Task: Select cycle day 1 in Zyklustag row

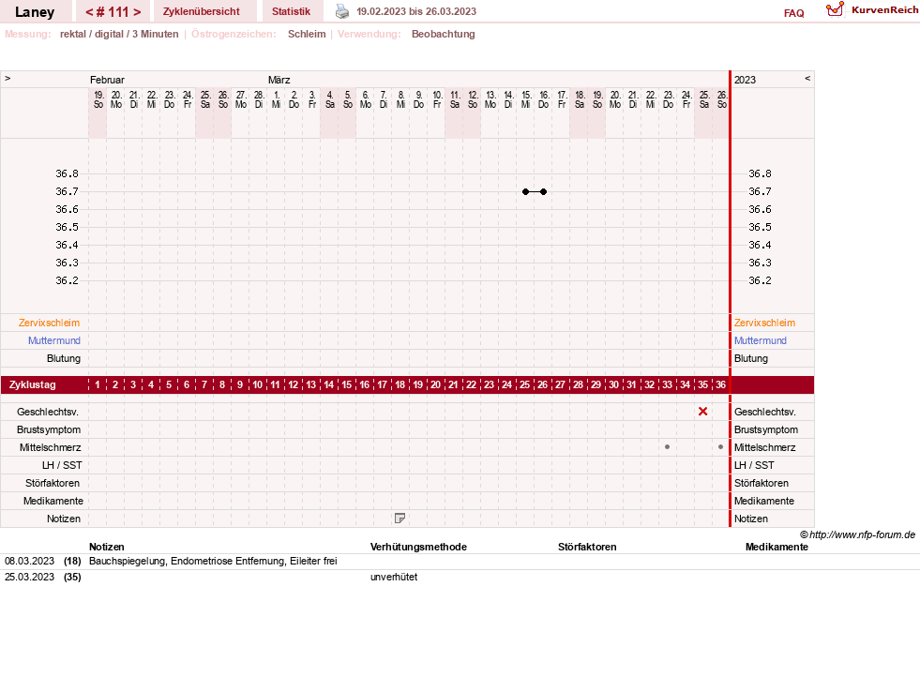Action: (x=98, y=384)
